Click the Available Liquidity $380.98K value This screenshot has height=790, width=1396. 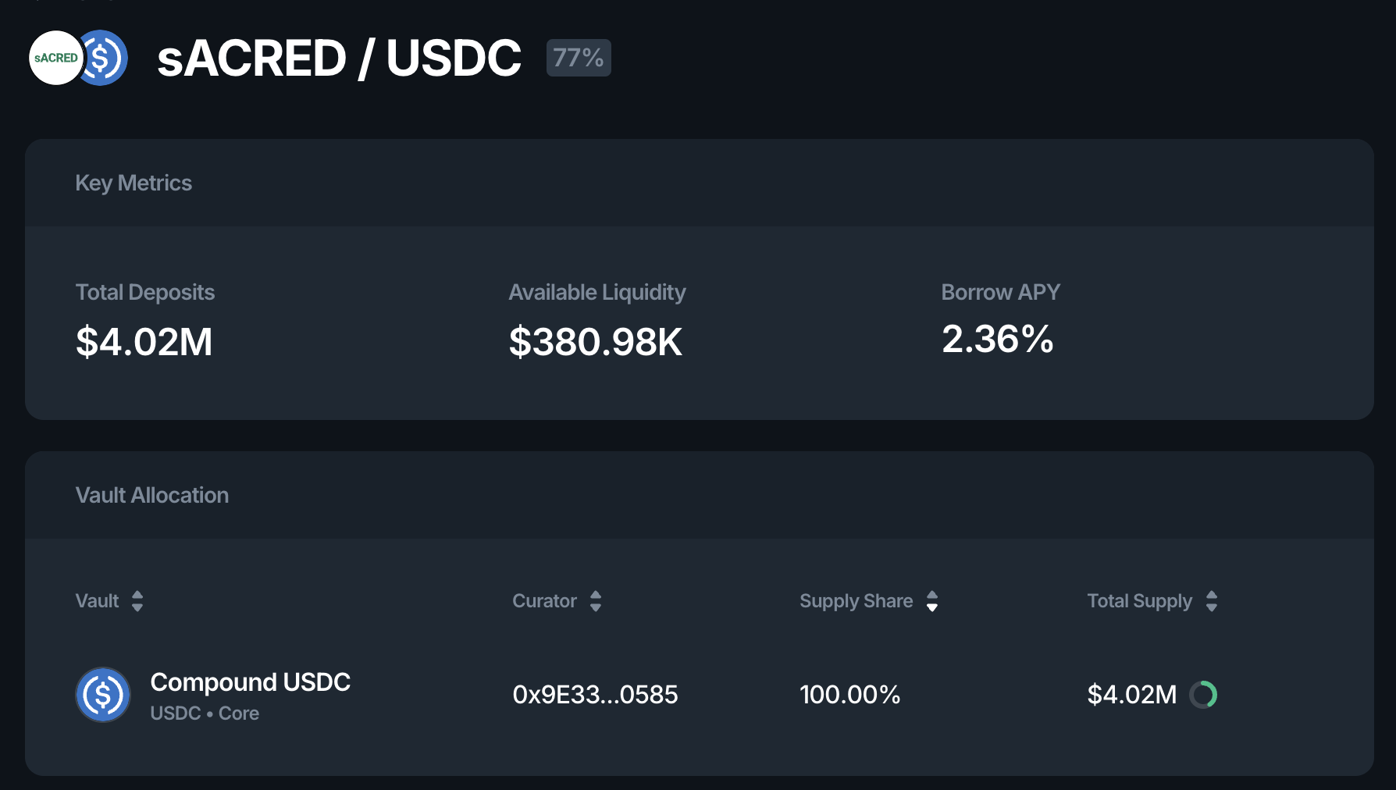(x=596, y=342)
